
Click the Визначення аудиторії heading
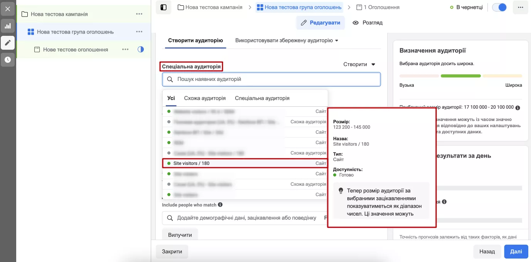click(433, 50)
